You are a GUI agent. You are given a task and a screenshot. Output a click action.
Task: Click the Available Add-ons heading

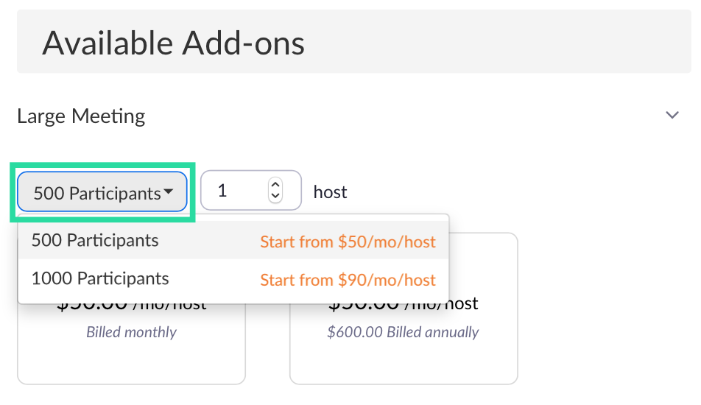[x=173, y=43]
